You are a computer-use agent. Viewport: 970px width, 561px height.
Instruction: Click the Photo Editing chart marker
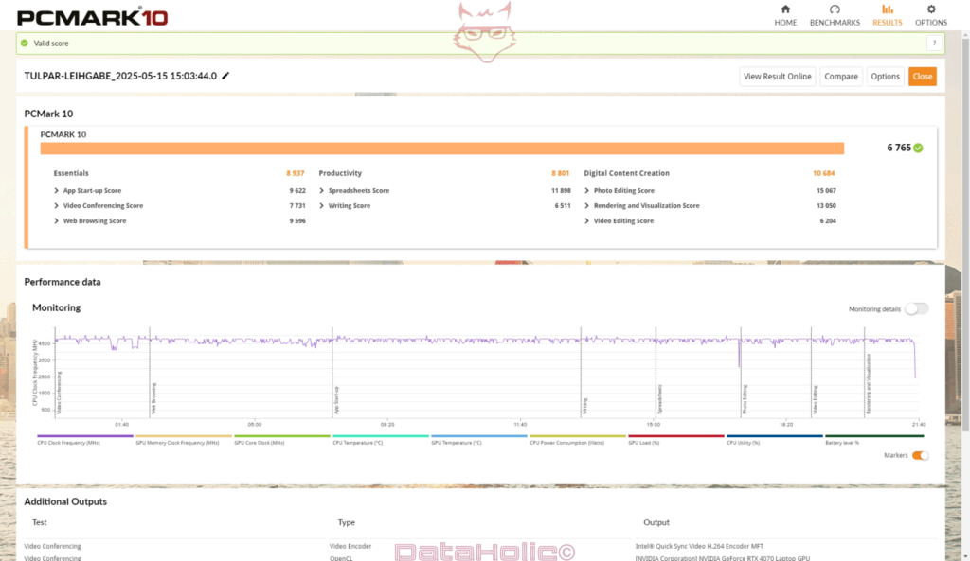[x=745, y=400]
